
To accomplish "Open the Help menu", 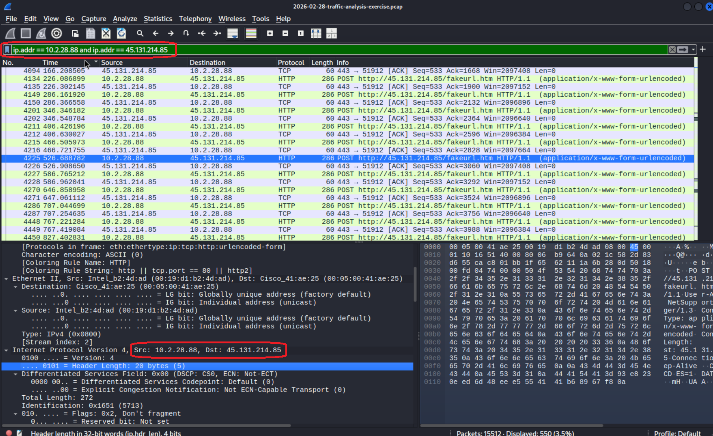I will coord(283,19).
